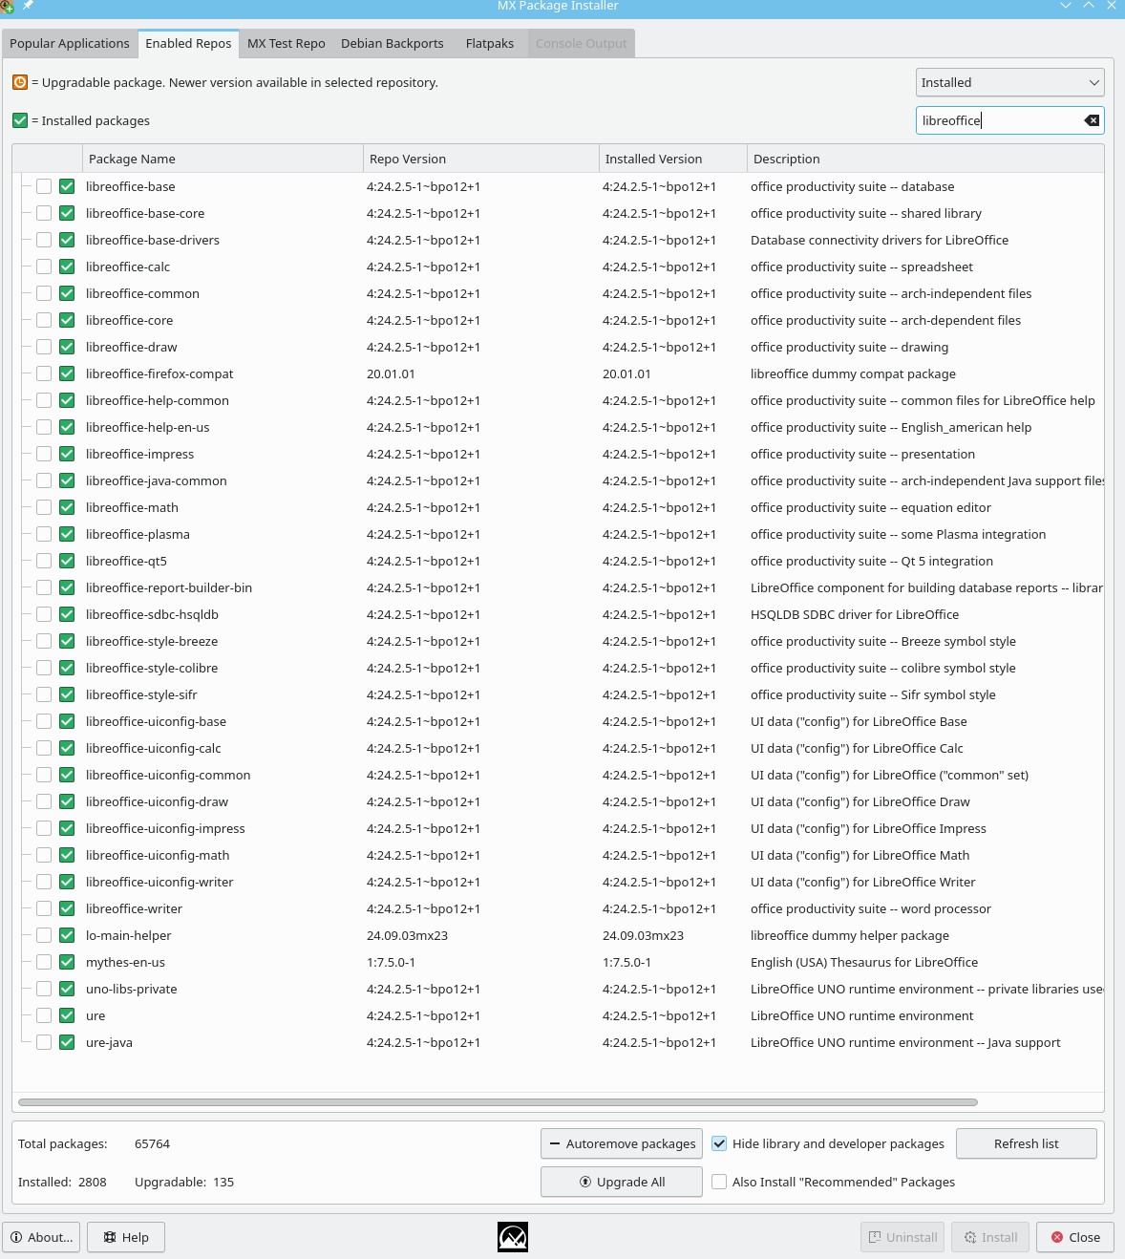Viewport: 1125px width, 1259px height.
Task: Click the description 'English (USA) Thesaurus for LibreOffice'
Action: pos(864,962)
